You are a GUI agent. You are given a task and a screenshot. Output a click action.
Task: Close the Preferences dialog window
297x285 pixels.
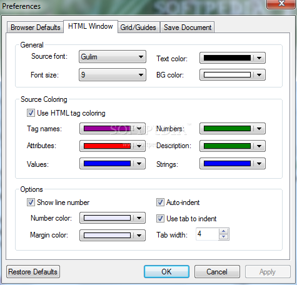pos(281,4)
